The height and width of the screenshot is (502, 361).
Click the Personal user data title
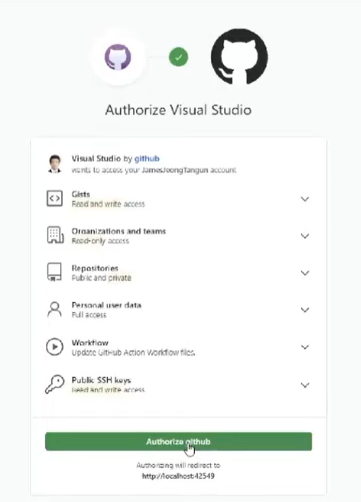point(107,305)
